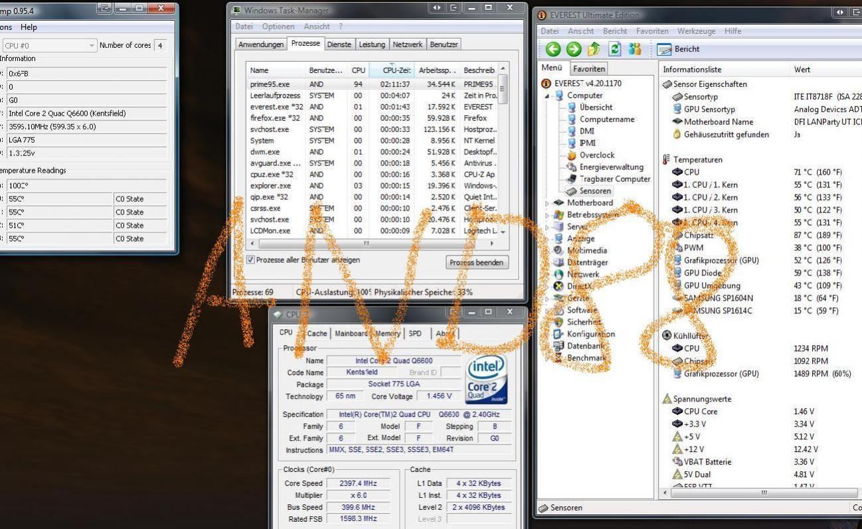This screenshot has width=862, height=529.
Task: Open the Benutzer tab in Task-Manager
Action: [x=444, y=44]
